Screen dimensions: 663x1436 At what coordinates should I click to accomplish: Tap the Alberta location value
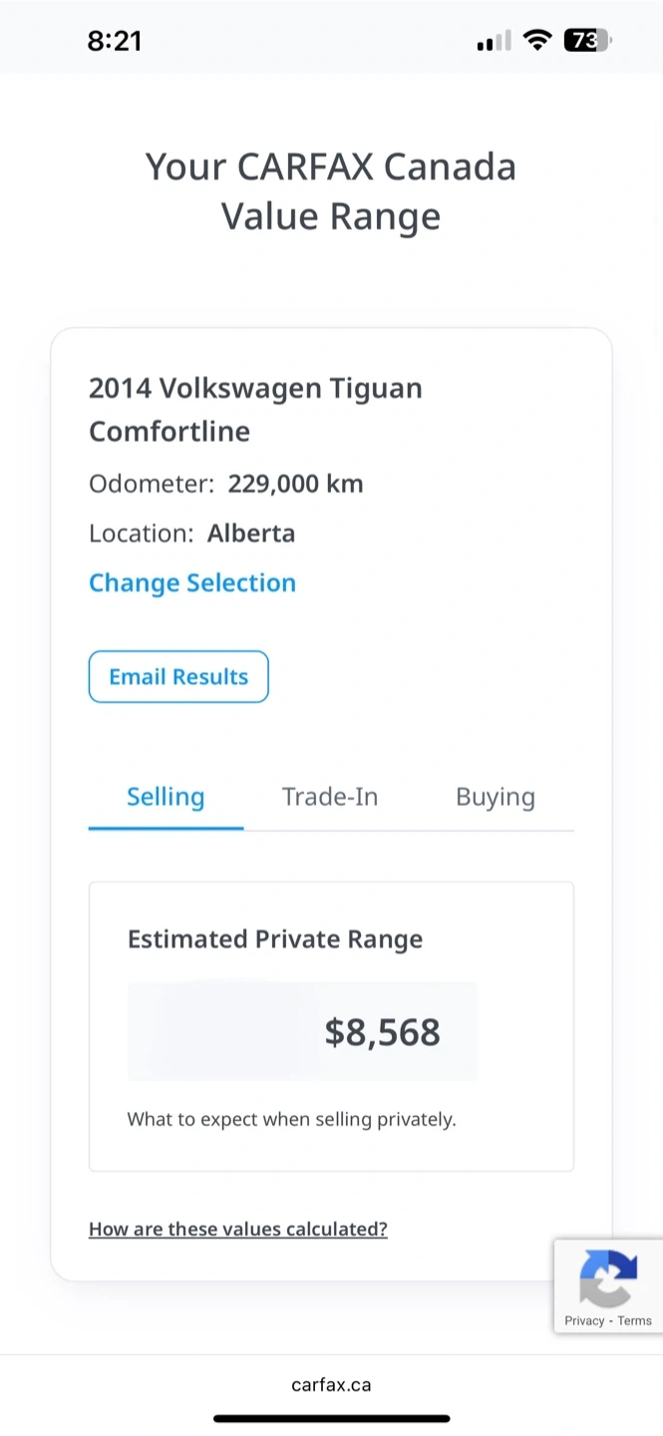[x=251, y=534]
